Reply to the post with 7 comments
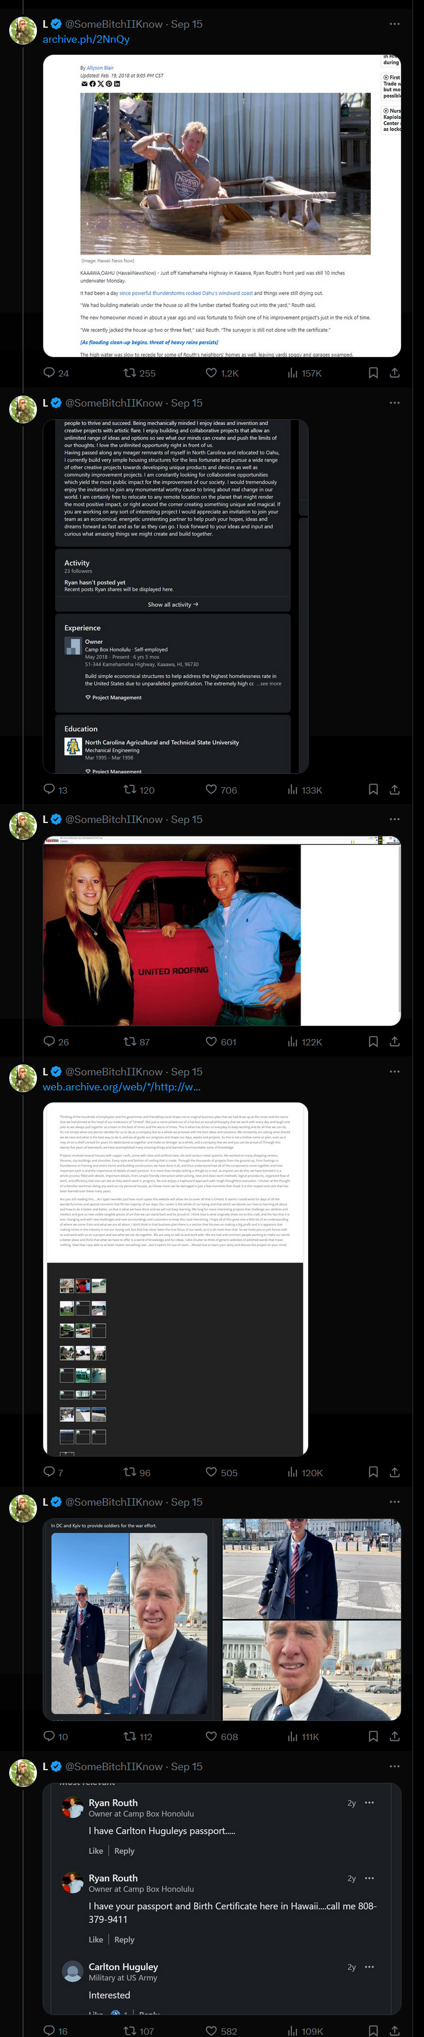Screen dimensions: 424x2037 (x=53, y=1472)
